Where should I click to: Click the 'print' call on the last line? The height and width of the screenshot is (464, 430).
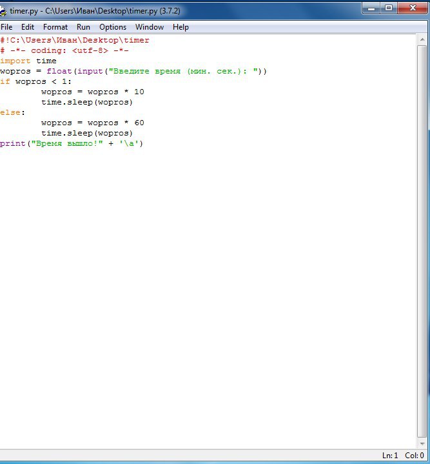pyautogui.click(x=13, y=144)
